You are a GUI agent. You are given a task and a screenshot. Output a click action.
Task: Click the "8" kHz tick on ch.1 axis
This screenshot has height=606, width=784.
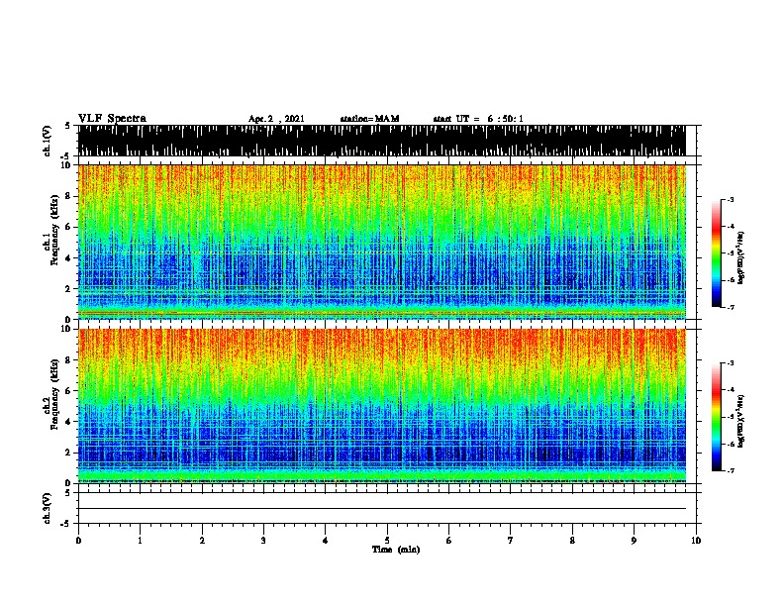(x=69, y=196)
